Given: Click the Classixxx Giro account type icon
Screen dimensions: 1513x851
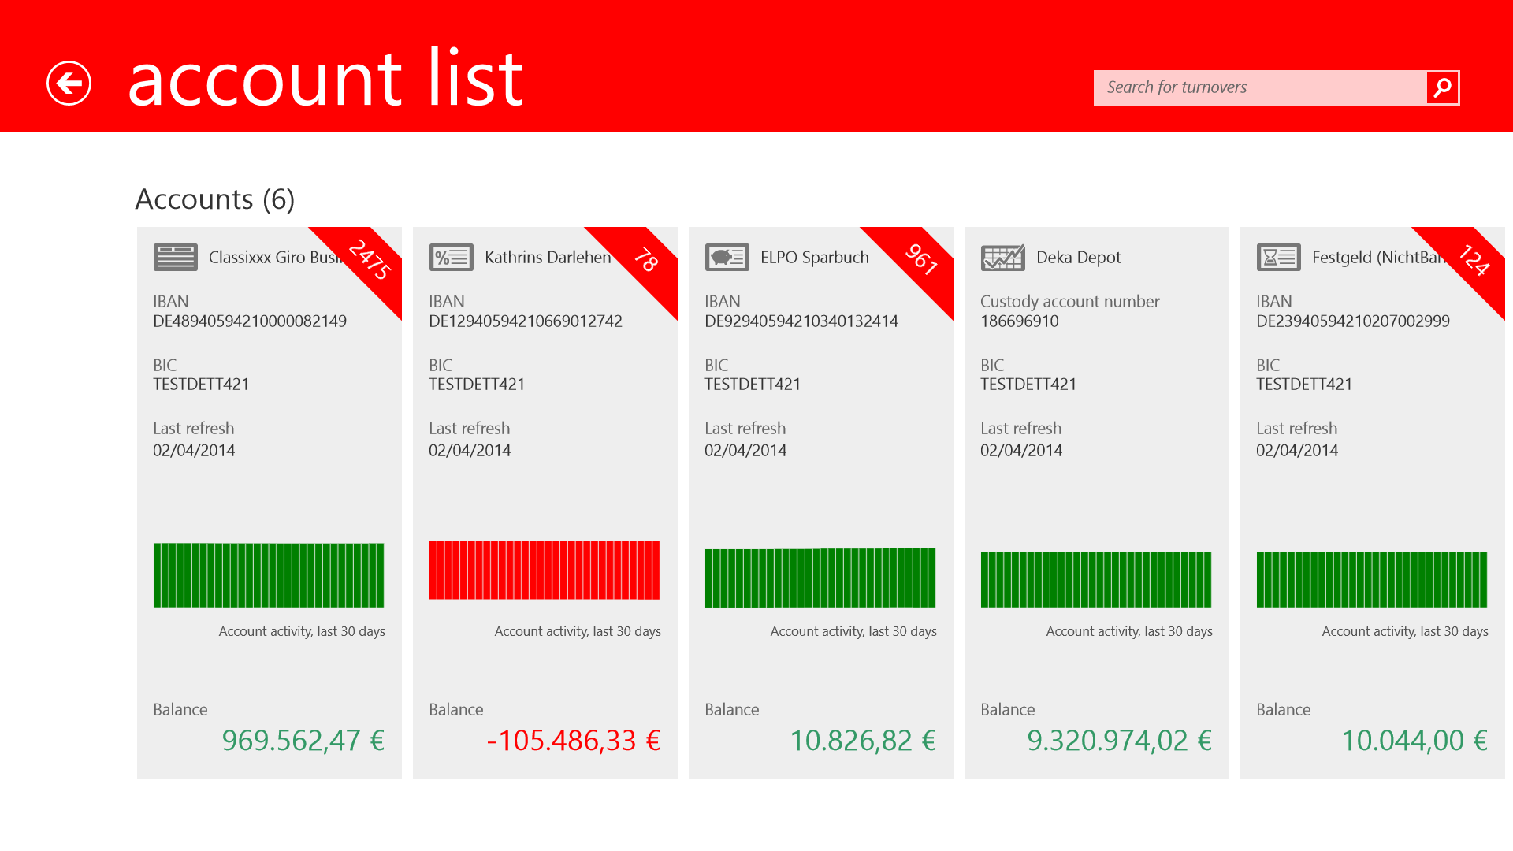Looking at the screenshot, I should tap(175, 257).
